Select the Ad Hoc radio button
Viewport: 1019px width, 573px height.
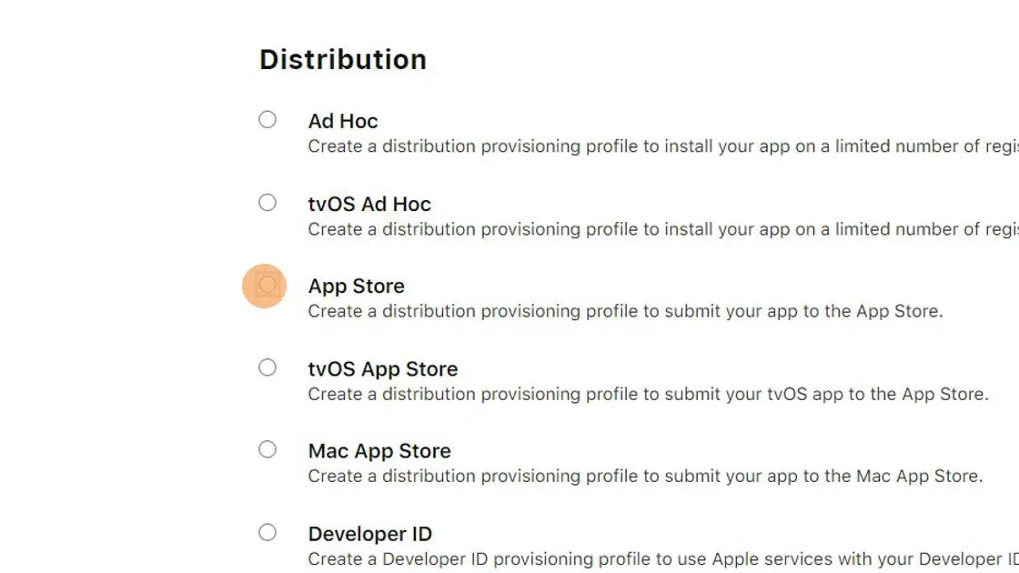point(267,119)
